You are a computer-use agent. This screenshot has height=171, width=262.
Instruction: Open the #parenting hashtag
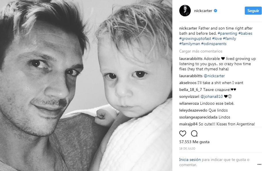pyautogui.click(x=228, y=33)
